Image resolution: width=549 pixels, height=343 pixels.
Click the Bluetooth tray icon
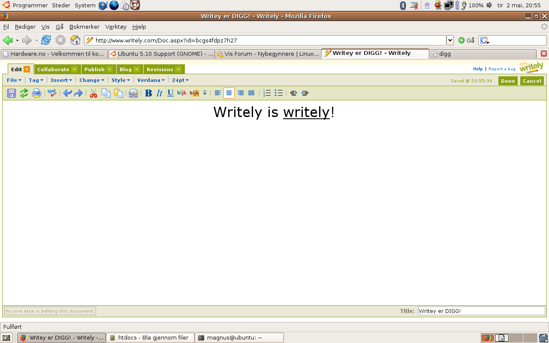[x=403, y=5]
